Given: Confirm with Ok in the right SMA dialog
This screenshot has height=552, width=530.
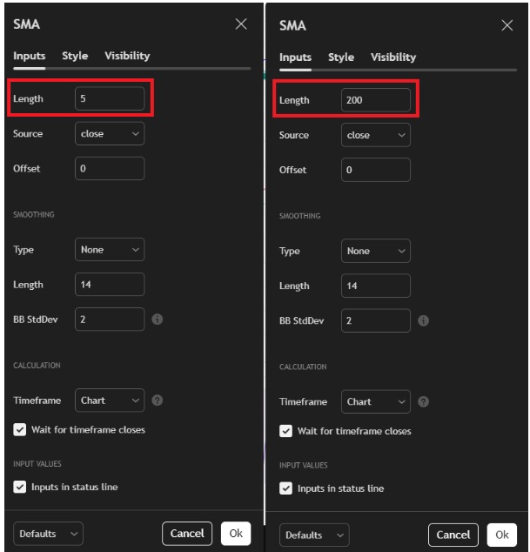Looking at the screenshot, I should tap(501, 535).
